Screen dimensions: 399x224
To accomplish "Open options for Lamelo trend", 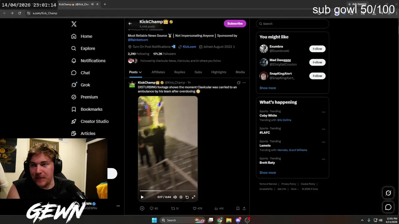I will [x=324, y=142].
